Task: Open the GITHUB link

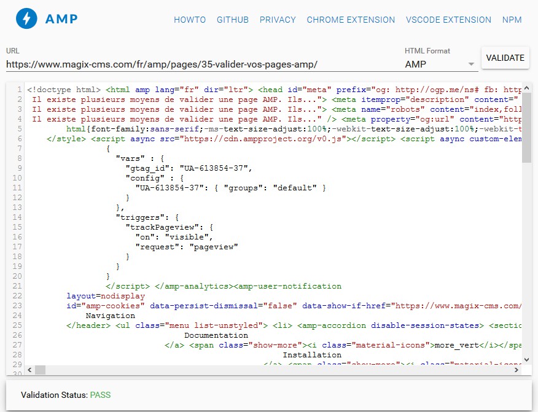Action: [x=233, y=20]
